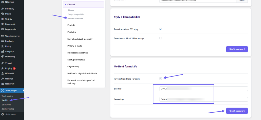Click the Nastavení settings icon
Screen dimensions: 261x120
click(x=3, y=84)
